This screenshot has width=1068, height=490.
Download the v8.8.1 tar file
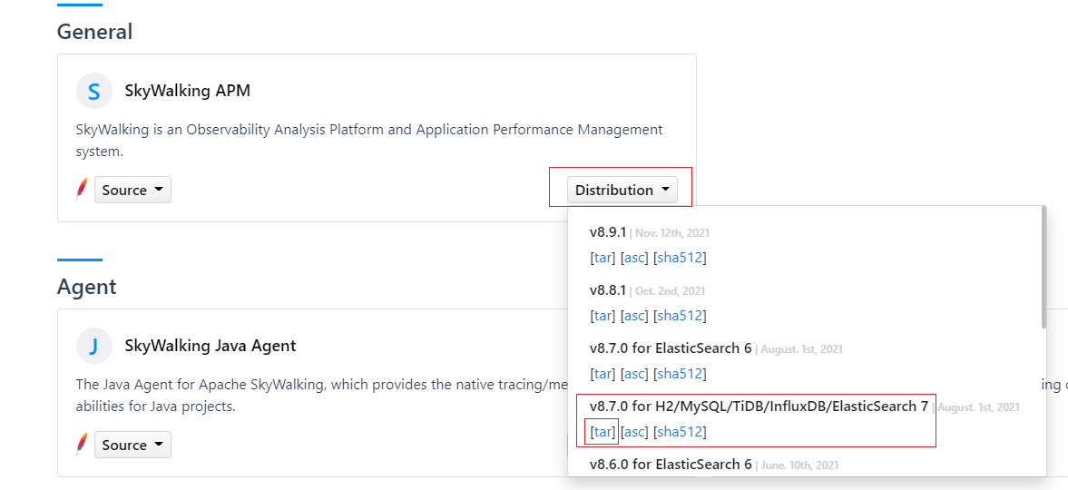point(603,316)
